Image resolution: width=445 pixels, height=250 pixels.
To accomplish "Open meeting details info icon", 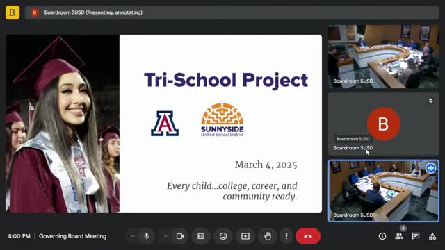I will click(x=382, y=236).
